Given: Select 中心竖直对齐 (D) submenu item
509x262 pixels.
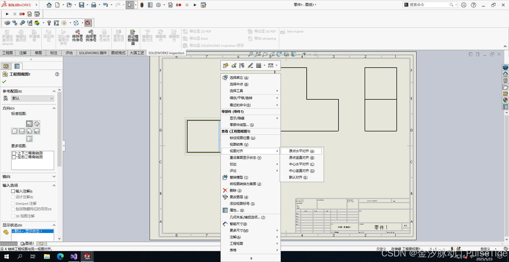Looking at the screenshot, I should (301, 171).
